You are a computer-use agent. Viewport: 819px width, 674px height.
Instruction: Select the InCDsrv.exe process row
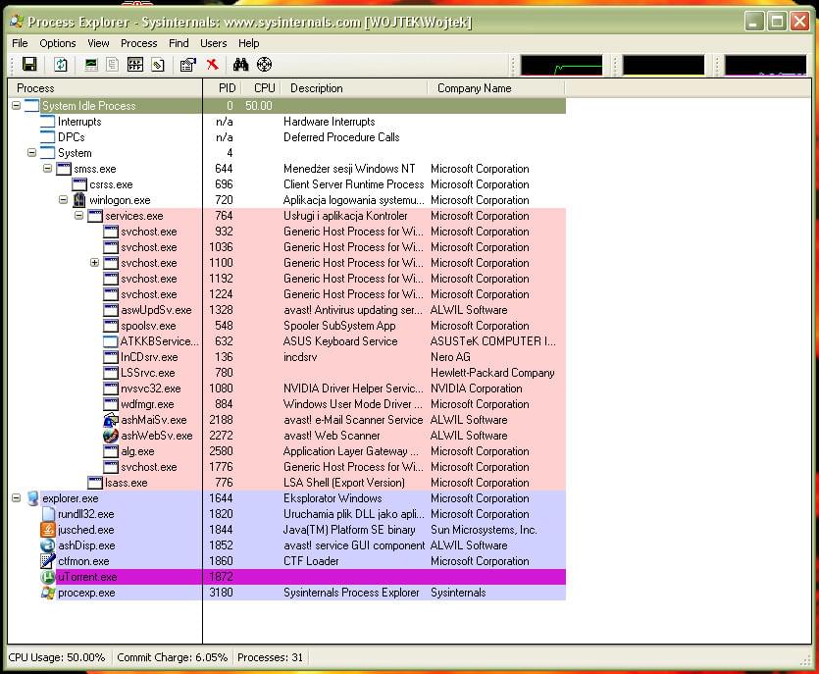pos(287,357)
